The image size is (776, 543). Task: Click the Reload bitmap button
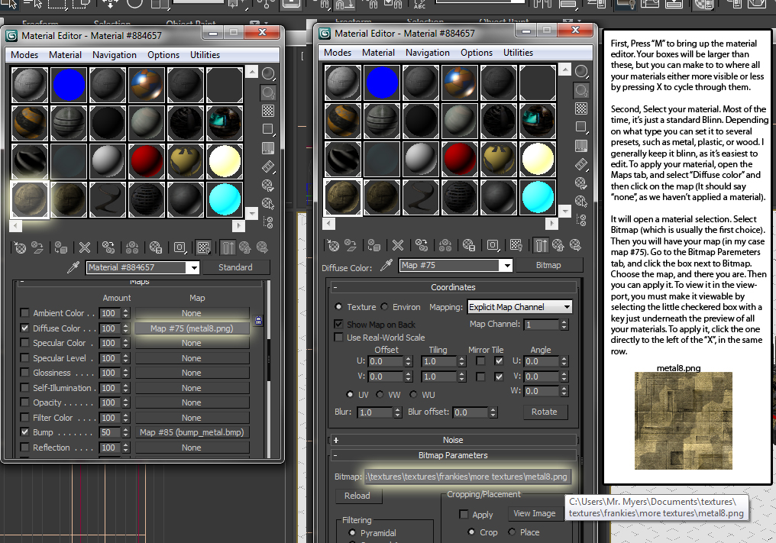point(357,496)
